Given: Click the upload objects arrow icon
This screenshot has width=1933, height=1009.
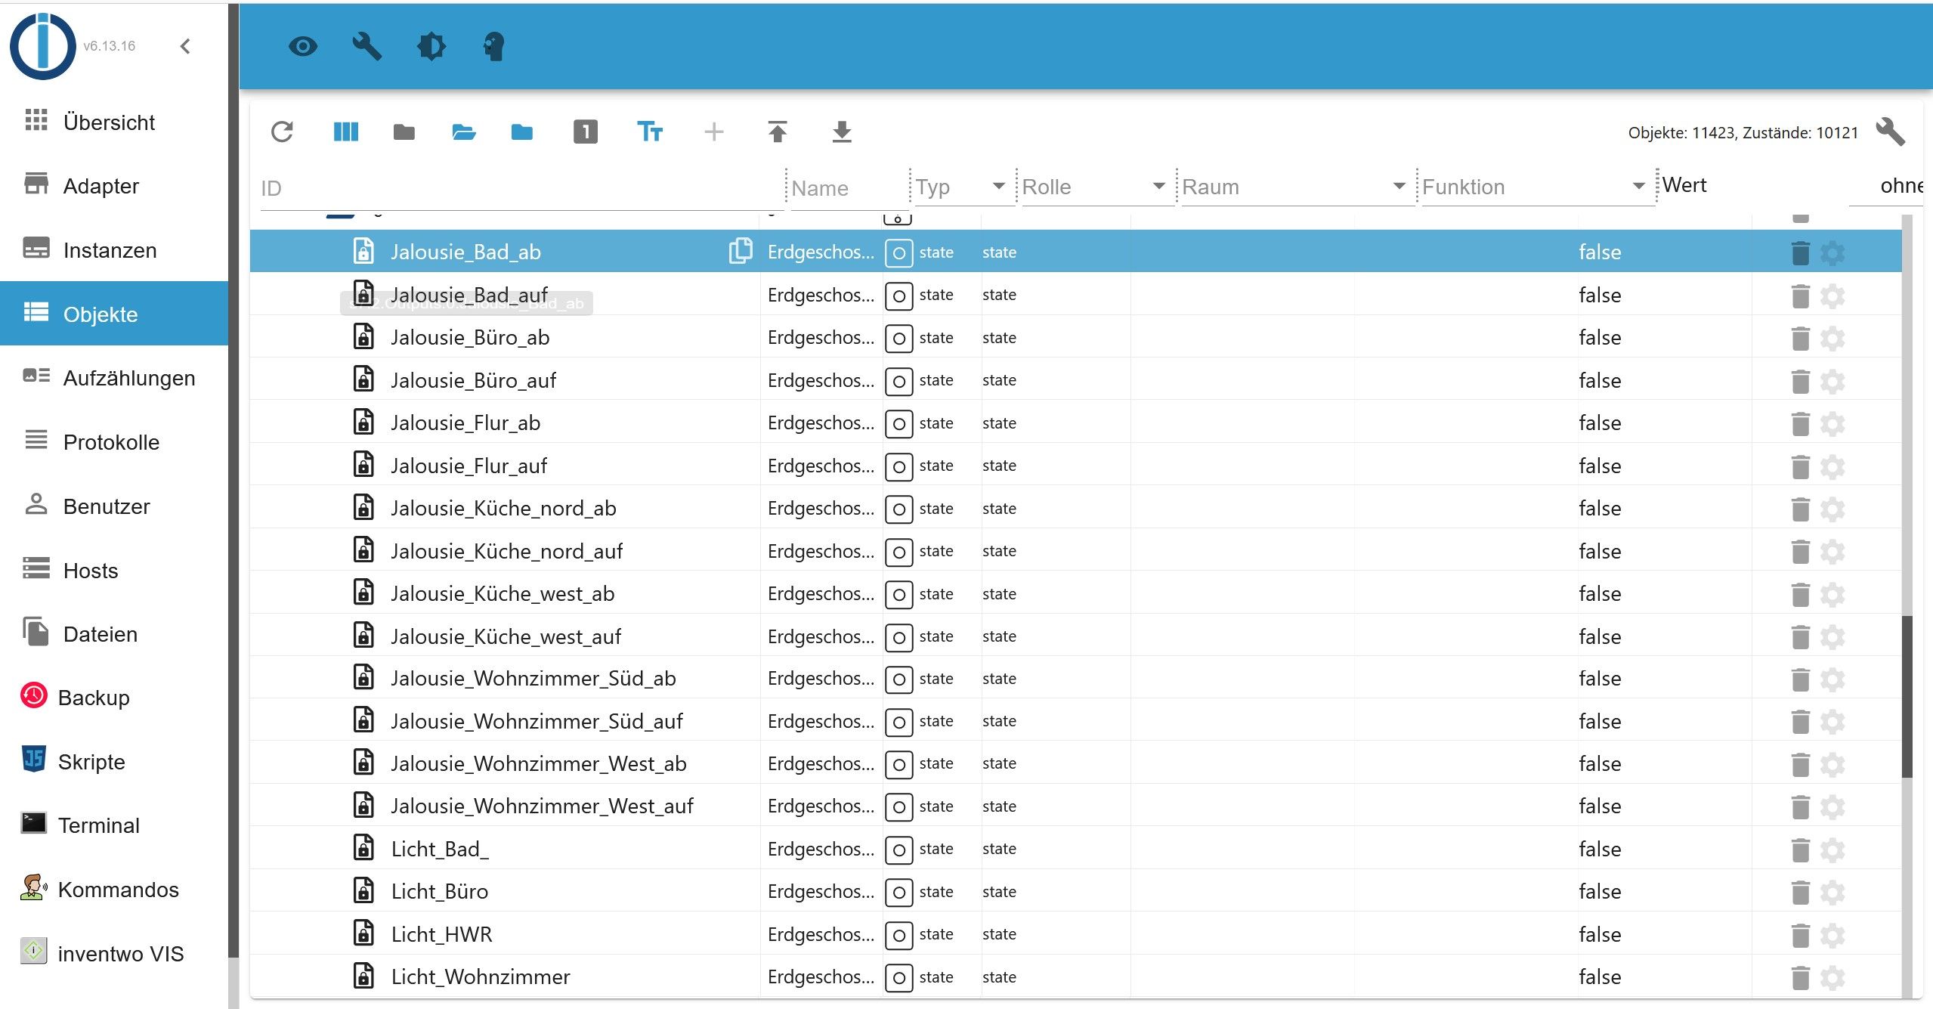Looking at the screenshot, I should (x=778, y=132).
